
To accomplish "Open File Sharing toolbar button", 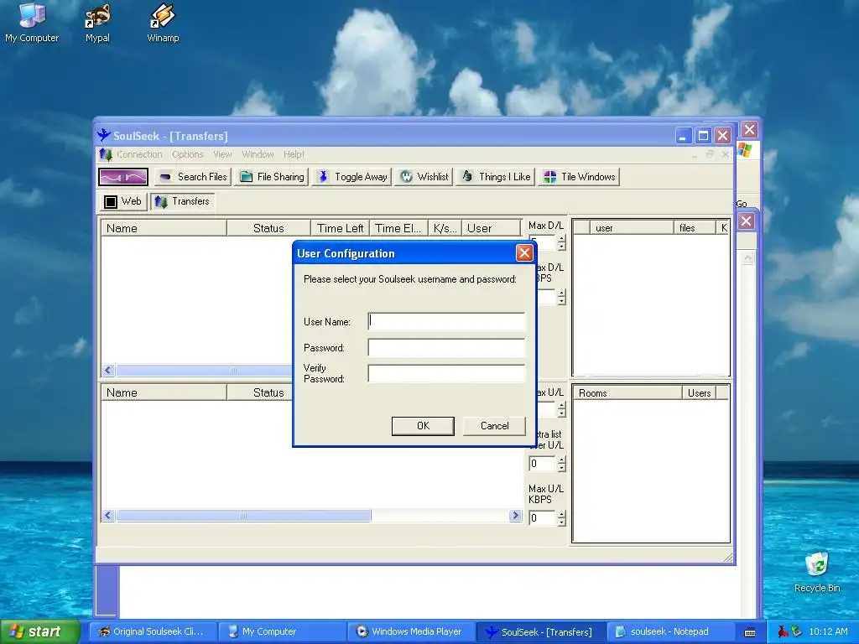I will tap(272, 177).
